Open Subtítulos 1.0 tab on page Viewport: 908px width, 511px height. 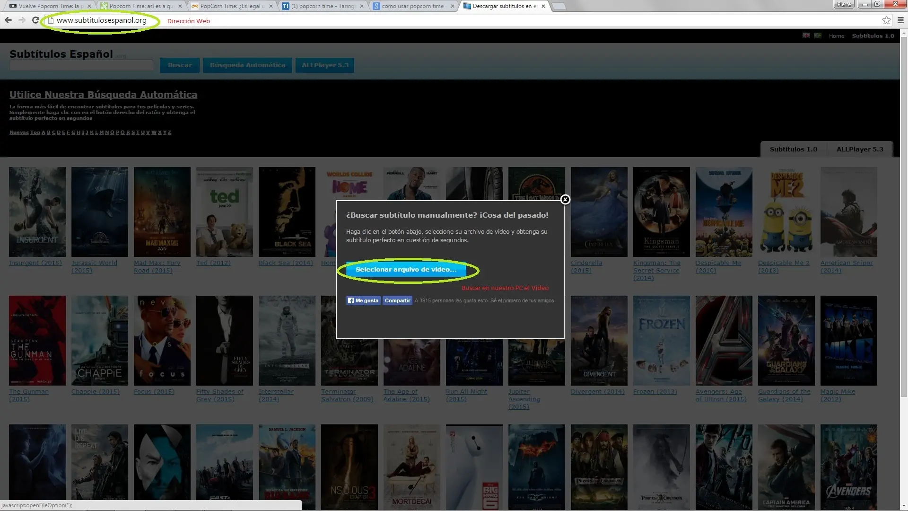click(x=793, y=149)
